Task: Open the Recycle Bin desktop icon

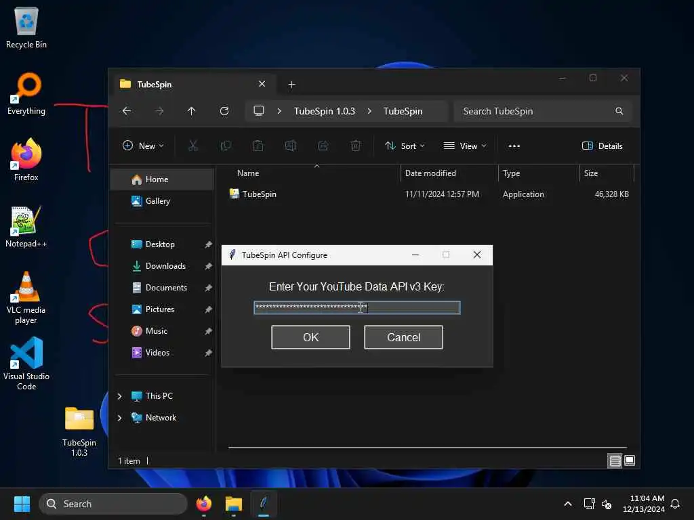Action: coord(26,27)
